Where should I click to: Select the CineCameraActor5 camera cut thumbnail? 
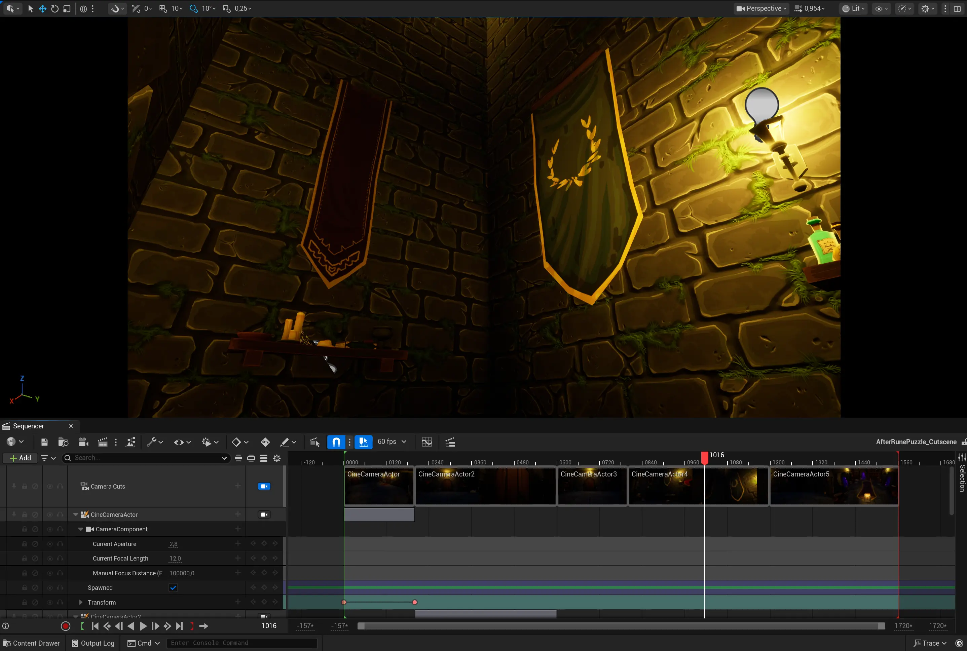(834, 486)
